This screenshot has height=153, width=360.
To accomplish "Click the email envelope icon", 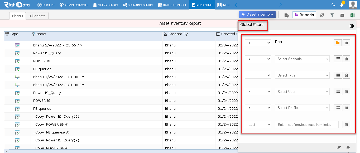I will [x=342, y=15].
